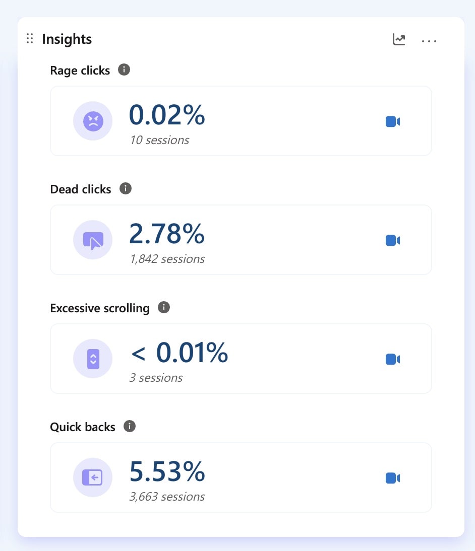The width and height of the screenshot is (475, 551).
Task: Show info tooltip for Quick backs
Action: click(130, 426)
